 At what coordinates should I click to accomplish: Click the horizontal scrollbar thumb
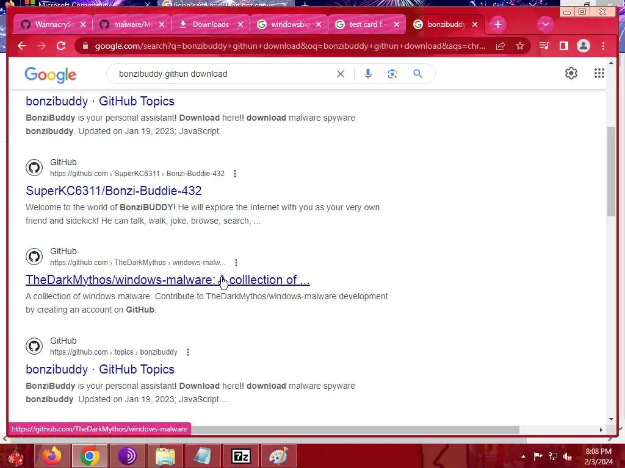[355, 430]
